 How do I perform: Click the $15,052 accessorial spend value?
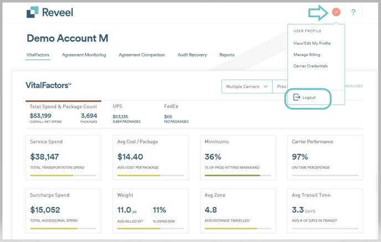point(45,210)
